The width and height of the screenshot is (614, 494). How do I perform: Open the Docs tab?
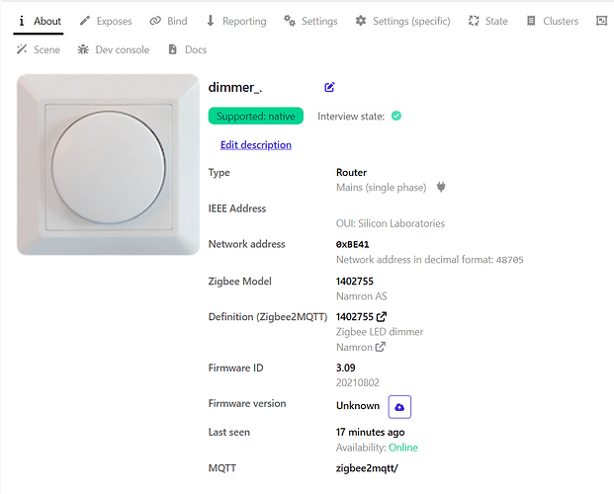coord(188,49)
